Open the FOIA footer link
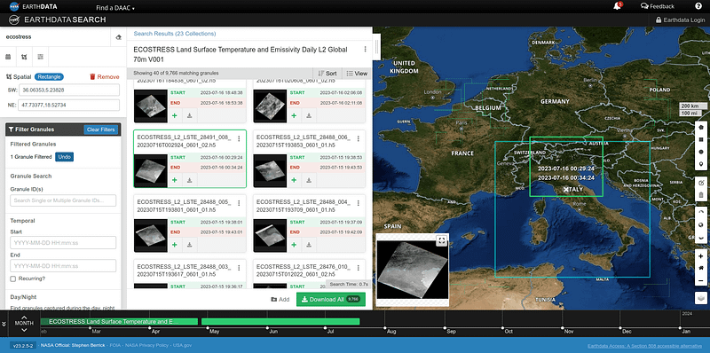Image resolution: width=710 pixels, height=353 pixels. click(115, 345)
